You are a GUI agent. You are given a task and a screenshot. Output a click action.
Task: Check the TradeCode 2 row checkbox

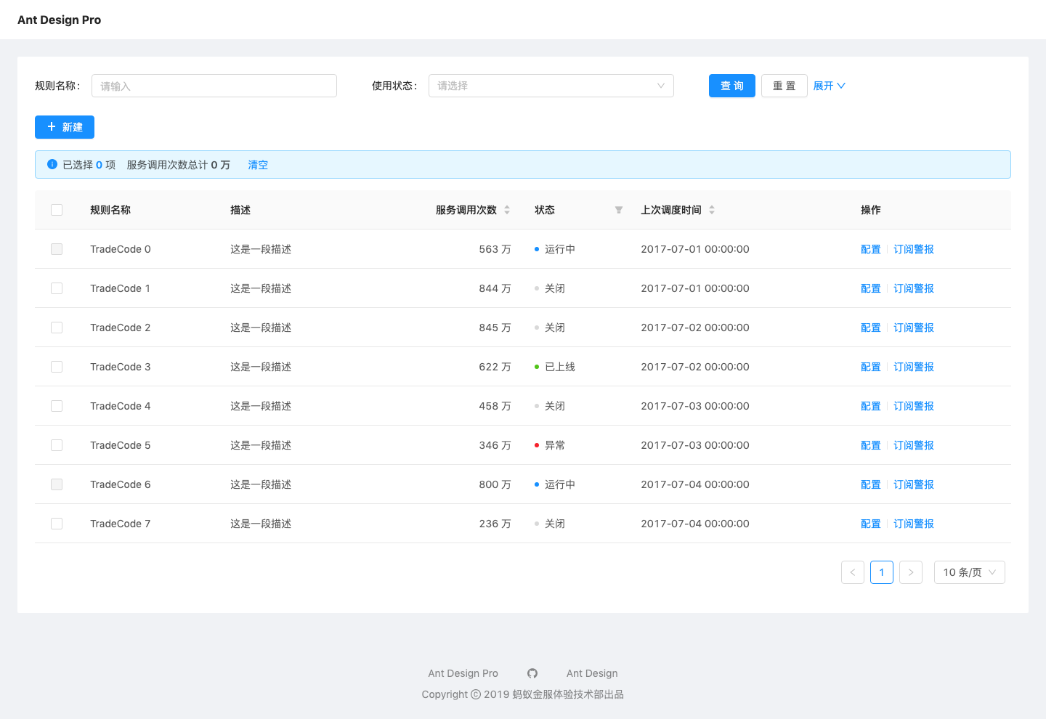coord(57,328)
